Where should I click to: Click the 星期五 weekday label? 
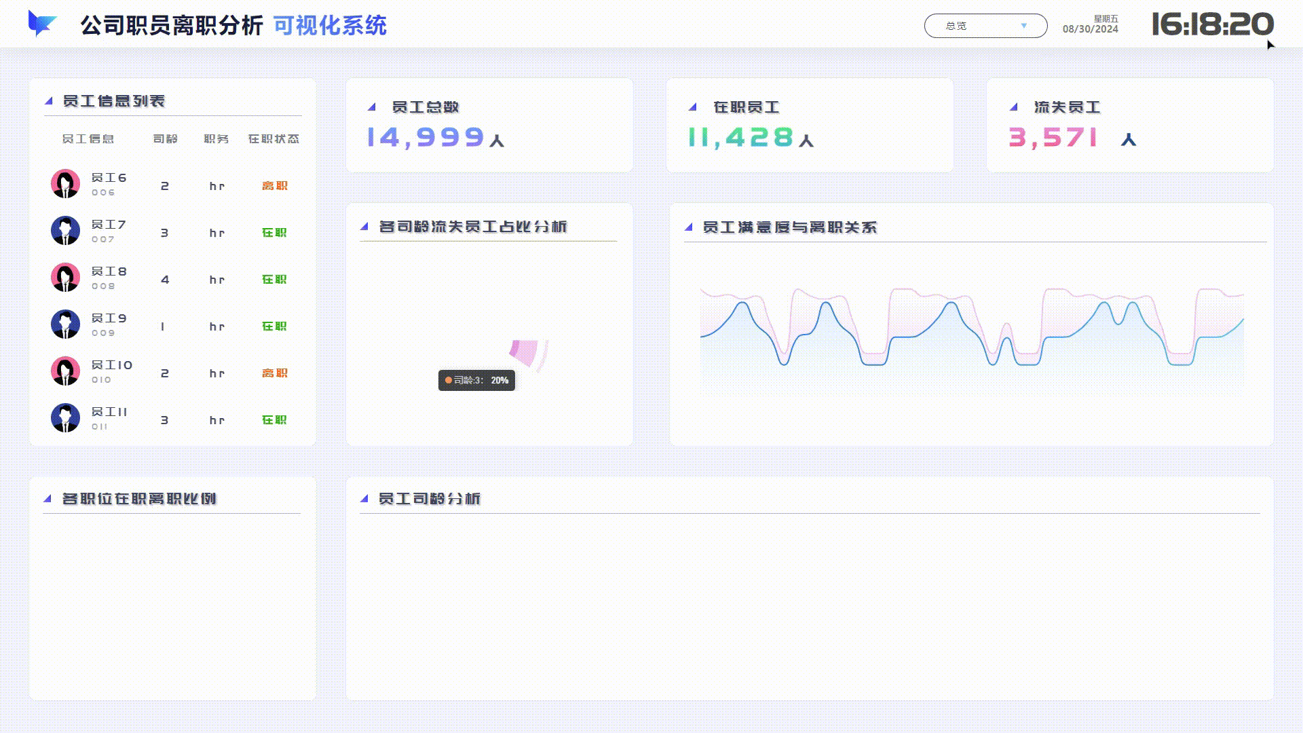click(1106, 19)
